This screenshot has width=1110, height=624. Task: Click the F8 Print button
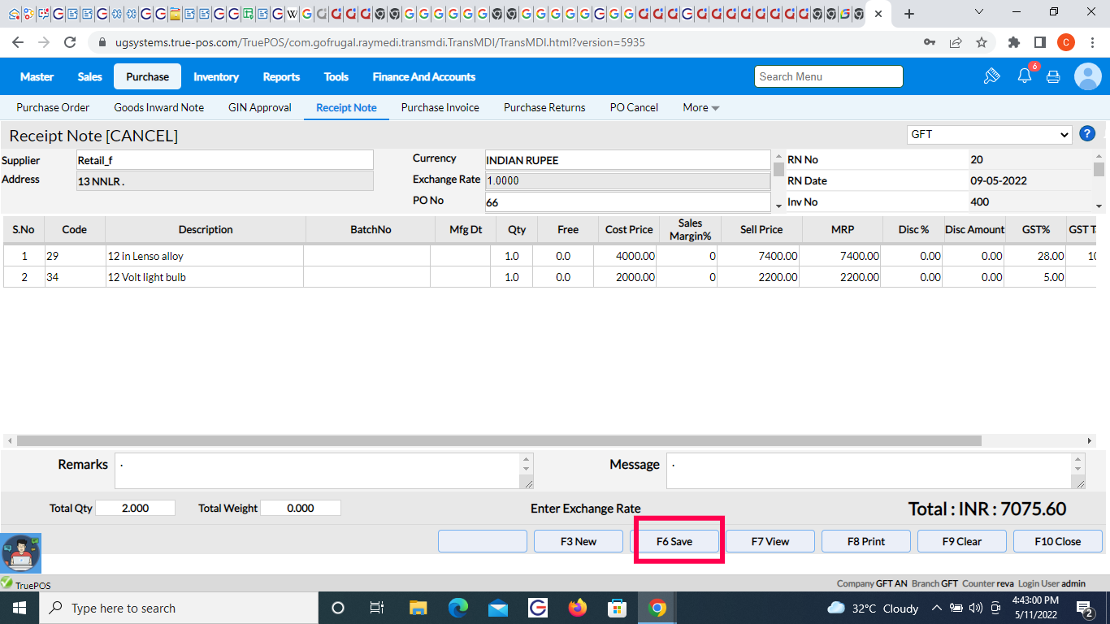[x=866, y=541]
